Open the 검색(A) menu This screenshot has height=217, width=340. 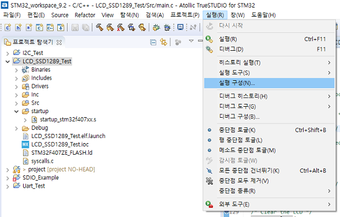155,15
